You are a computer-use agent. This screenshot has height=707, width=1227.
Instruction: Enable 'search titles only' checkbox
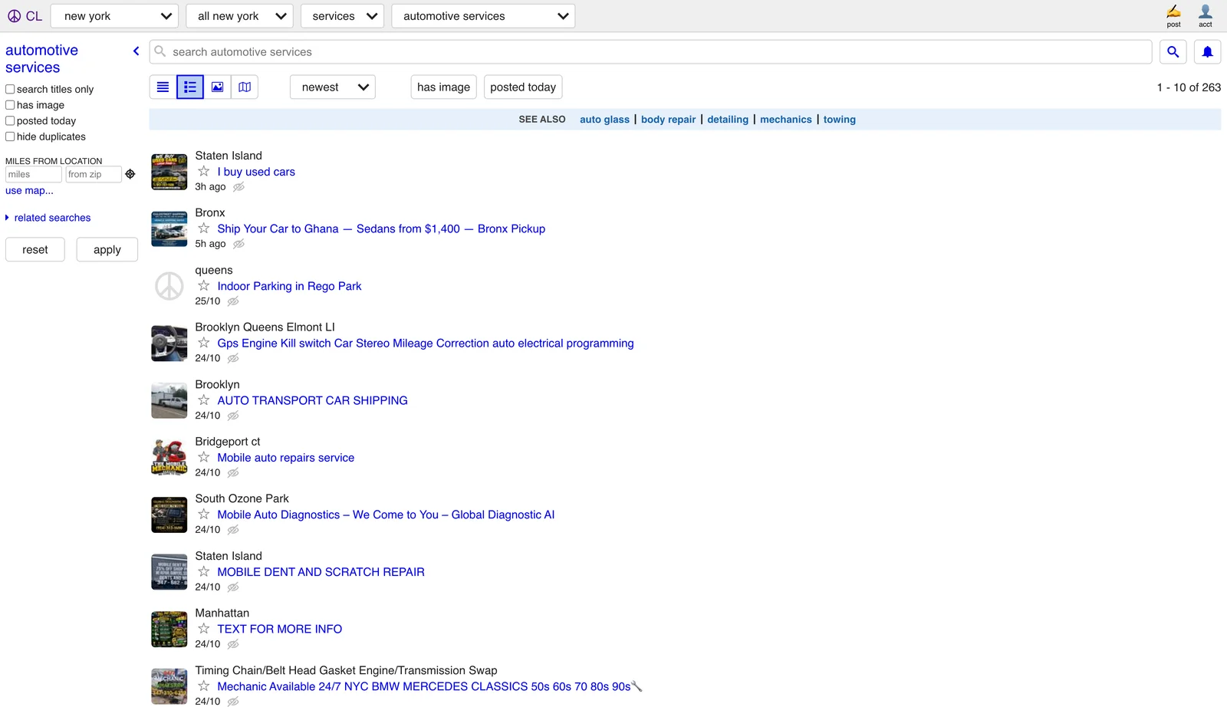coord(10,89)
